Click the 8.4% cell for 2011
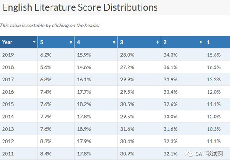Viewport: 230px width, 161px height. point(56,154)
